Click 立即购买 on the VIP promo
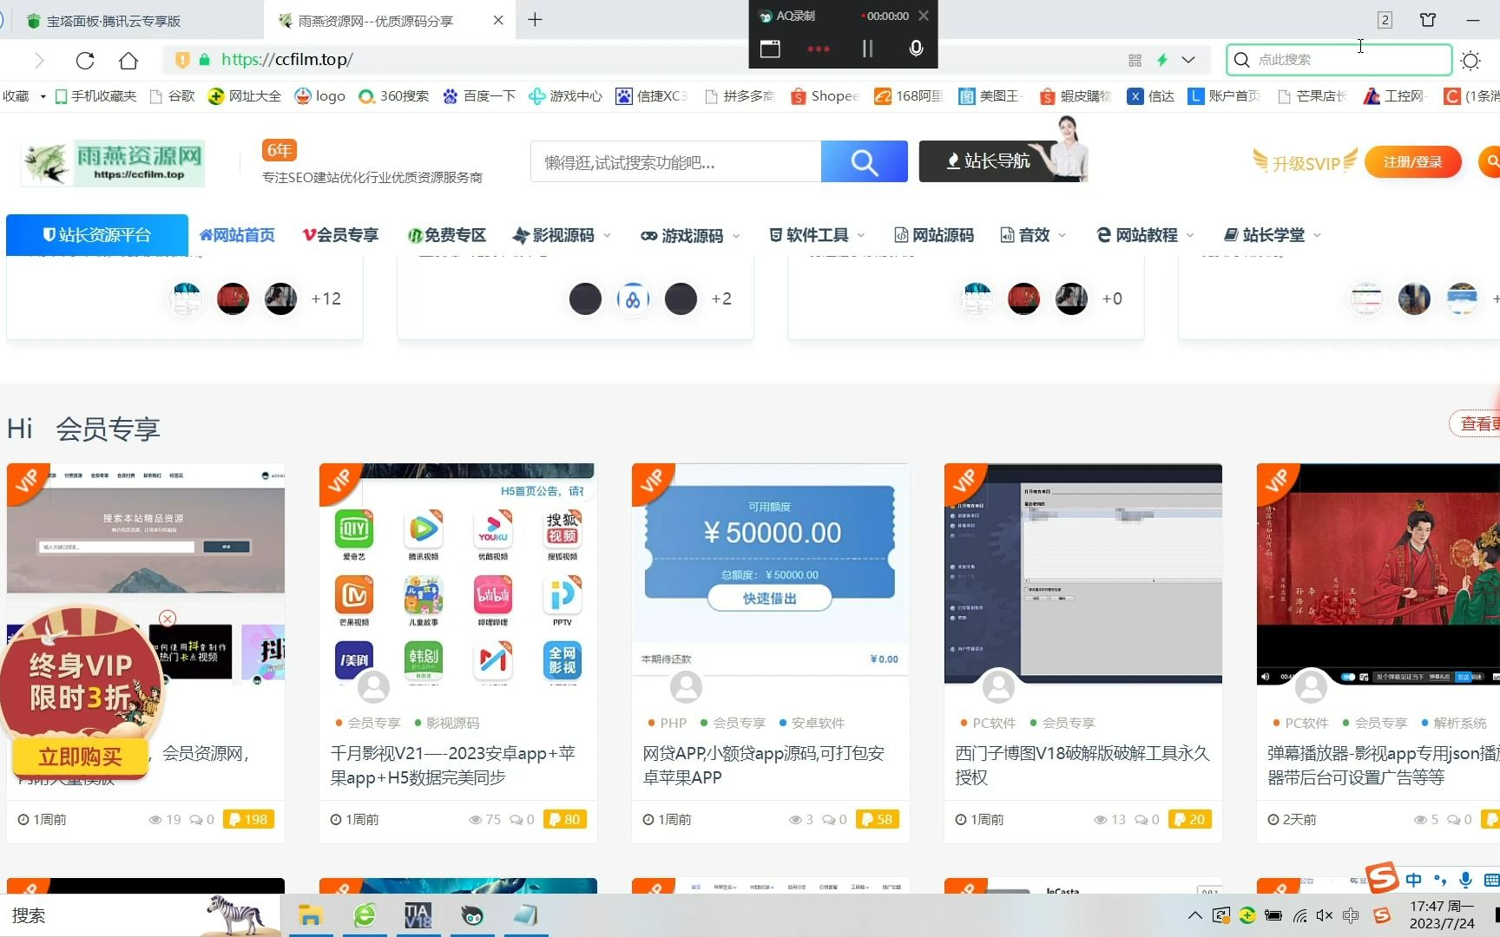 click(x=80, y=757)
